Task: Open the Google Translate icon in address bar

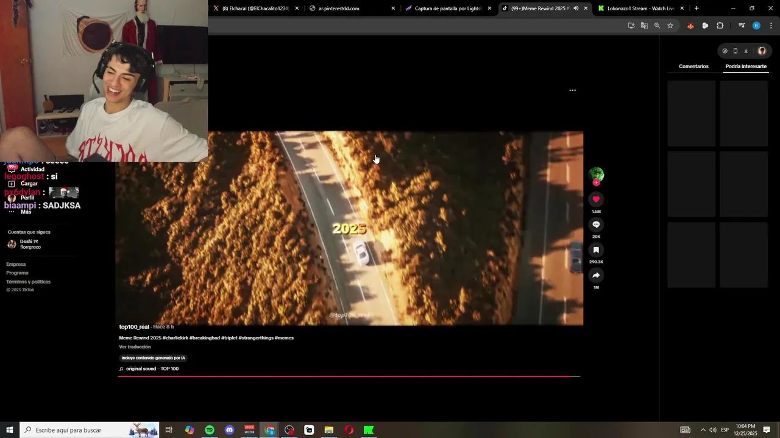Action: coord(644,26)
